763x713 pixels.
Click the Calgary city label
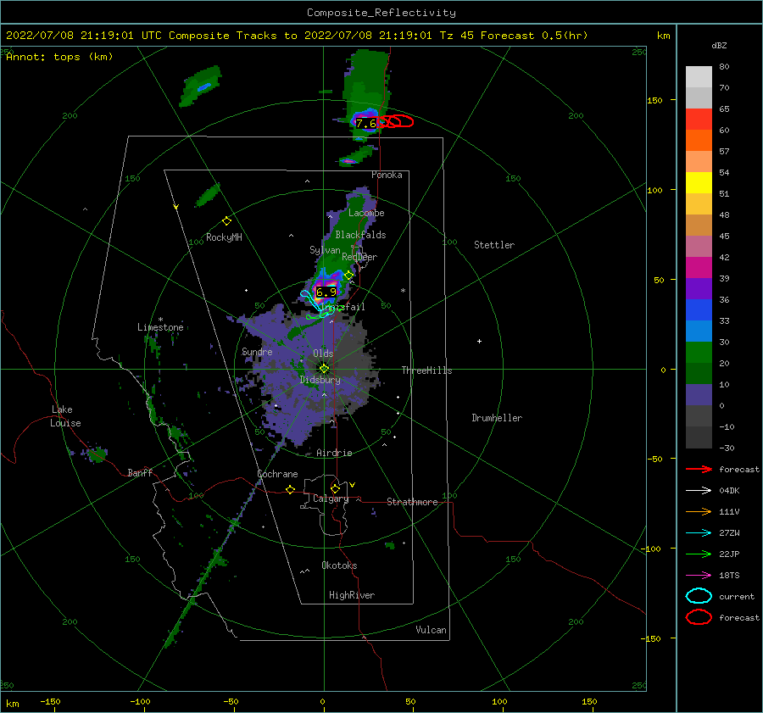point(331,499)
